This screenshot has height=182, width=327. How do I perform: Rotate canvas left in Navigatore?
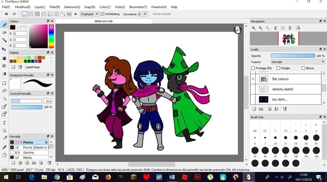[x=276, y=28]
